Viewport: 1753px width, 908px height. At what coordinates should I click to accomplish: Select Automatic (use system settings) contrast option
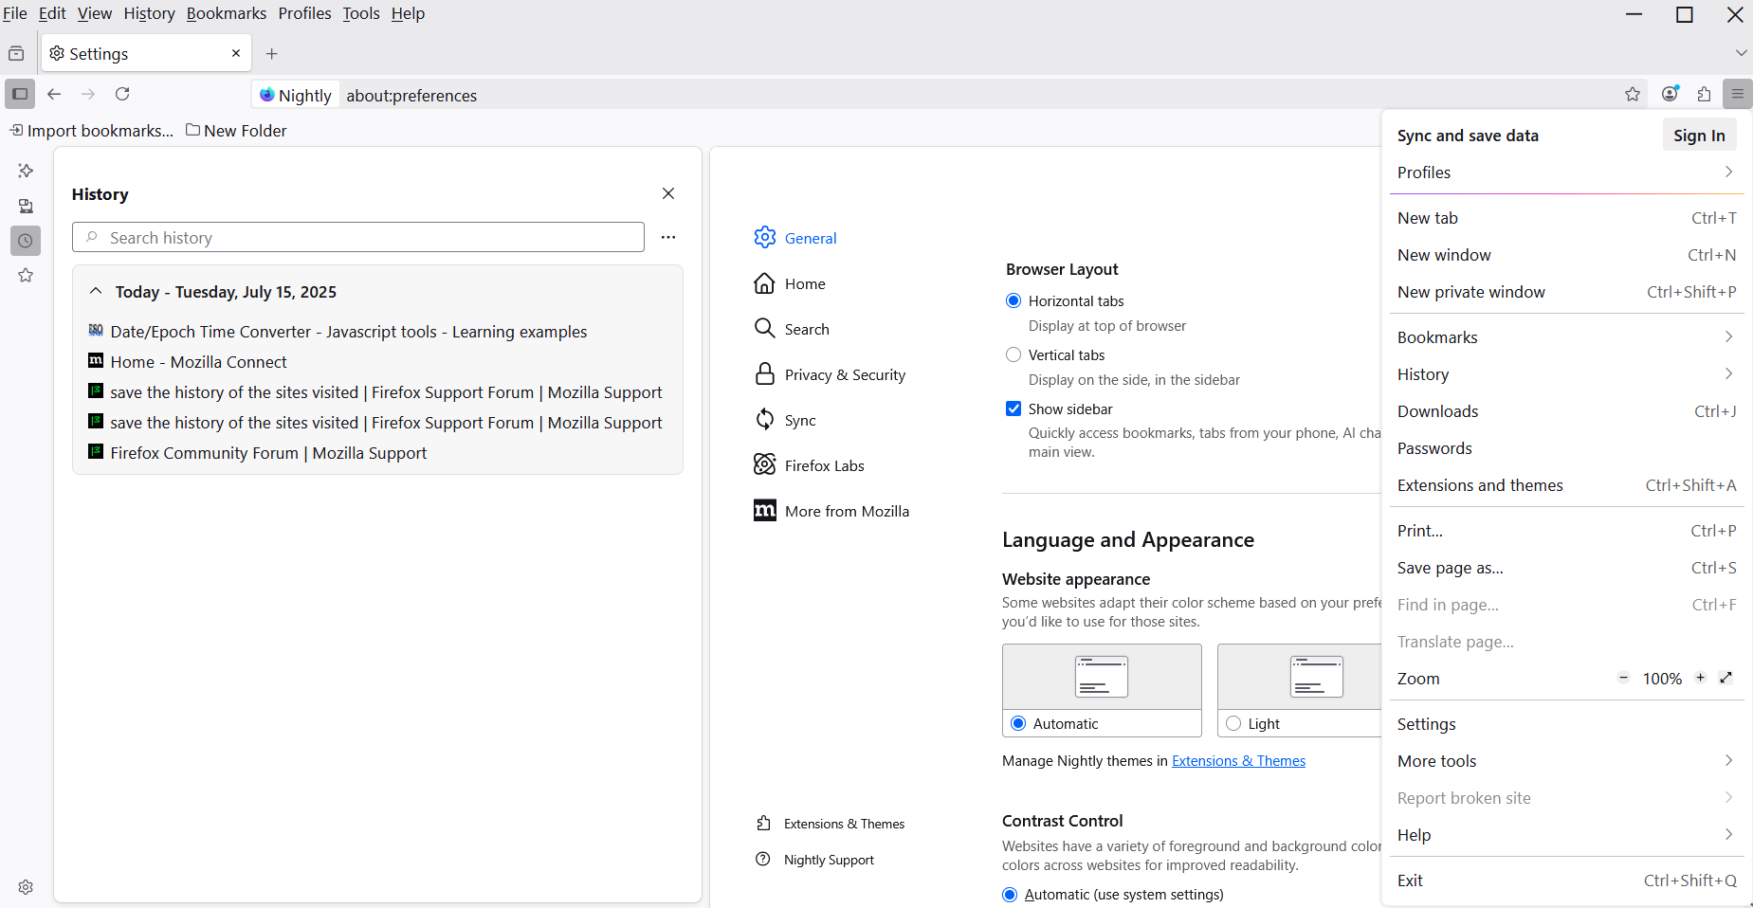coord(1010,895)
